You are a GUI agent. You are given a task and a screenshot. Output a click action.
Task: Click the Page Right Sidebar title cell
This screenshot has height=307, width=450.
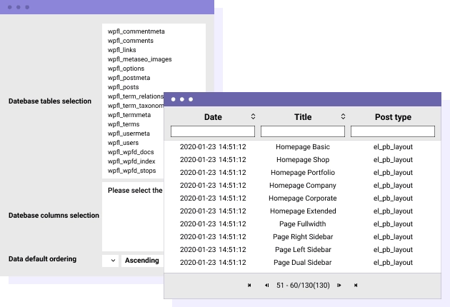[303, 237]
